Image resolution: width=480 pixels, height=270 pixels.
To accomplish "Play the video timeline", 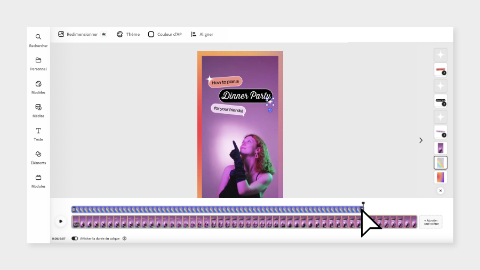I will tap(61, 221).
